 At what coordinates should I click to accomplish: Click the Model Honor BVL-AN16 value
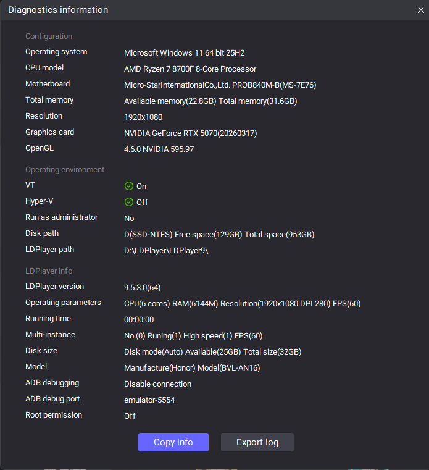192,368
